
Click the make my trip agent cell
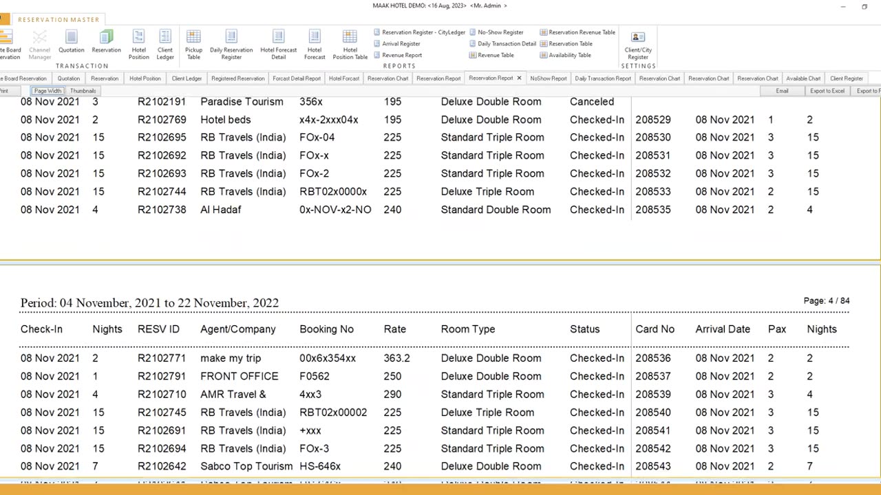pos(231,358)
